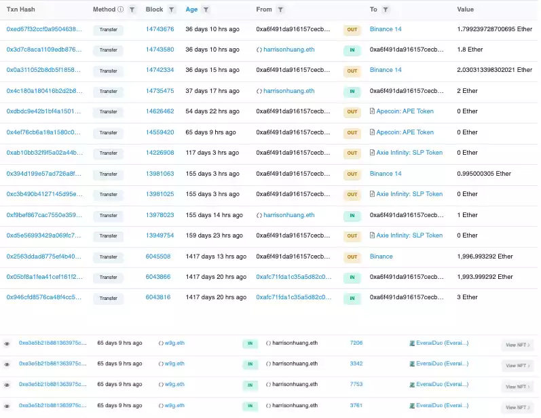Open transaction 0xab10bb32f9f5a02a44b
541x418 pixels.
pyautogui.click(x=45, y=153)
